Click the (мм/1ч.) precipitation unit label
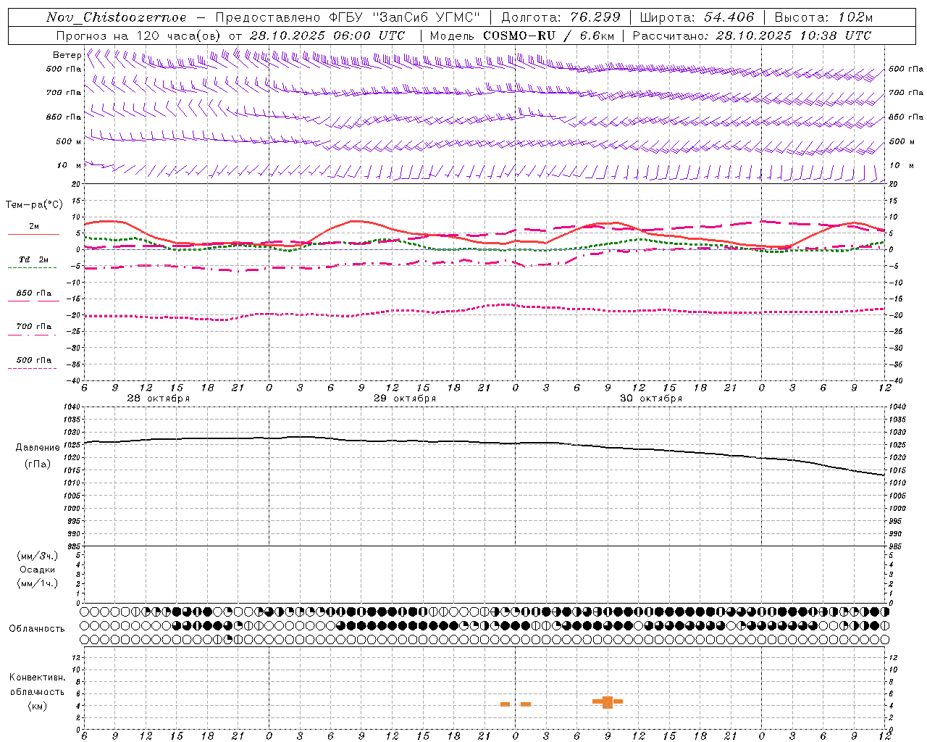 pyautogui.click(x=38, y=583)
